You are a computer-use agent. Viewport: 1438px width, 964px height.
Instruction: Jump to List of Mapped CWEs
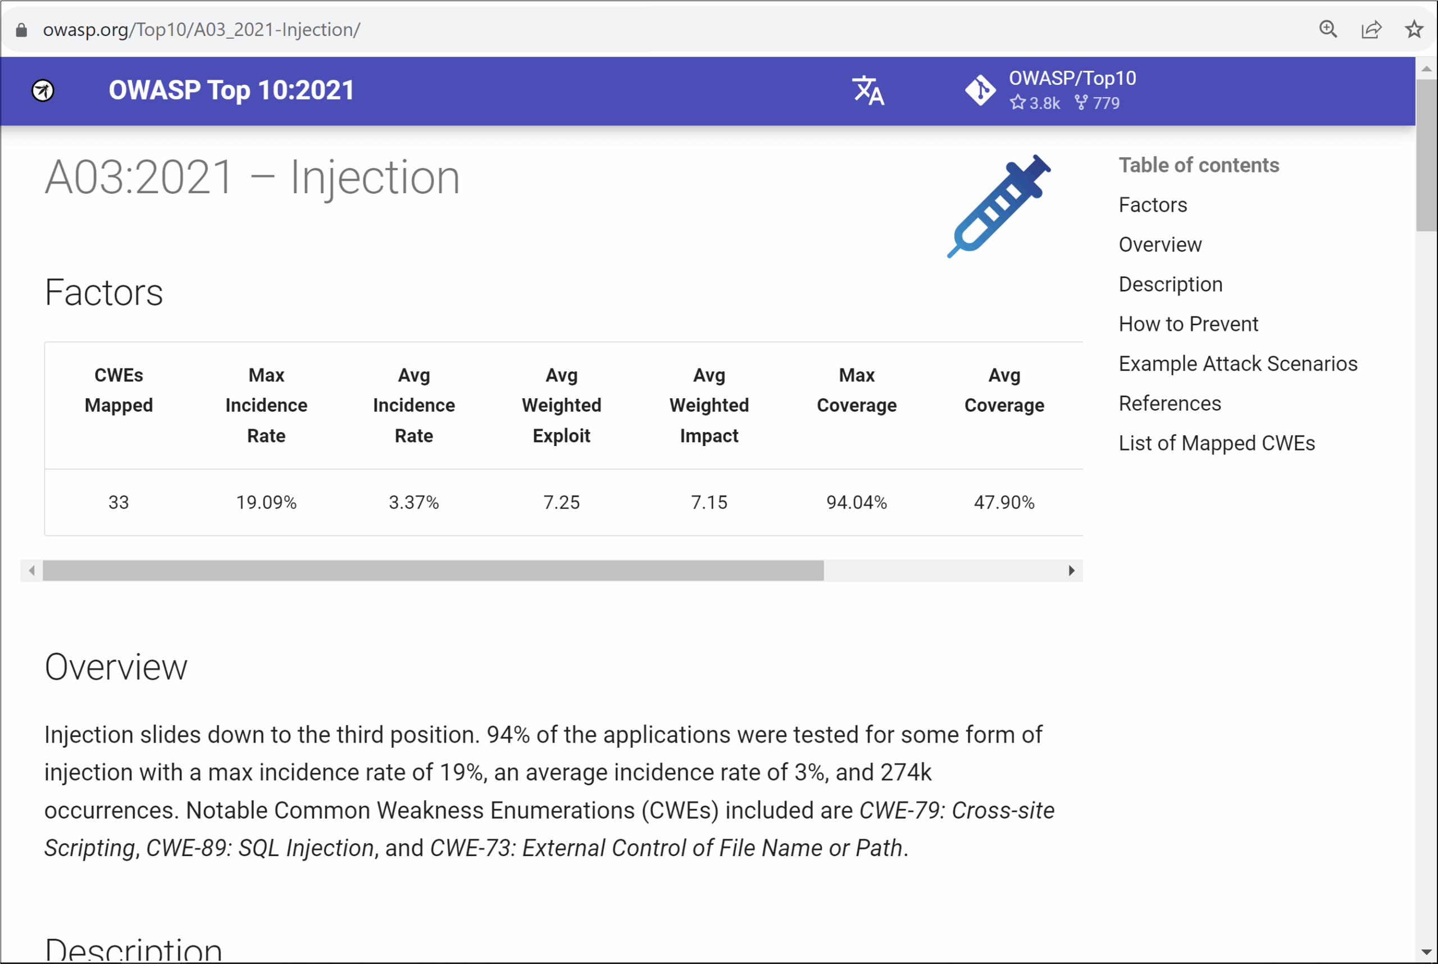pyautogui.click(x=1217, y=443)
